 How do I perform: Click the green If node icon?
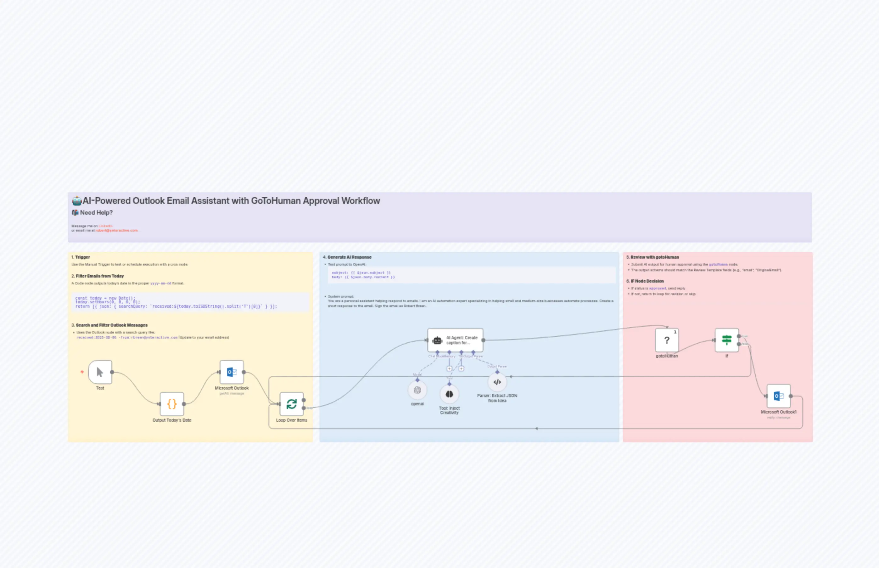pyautogui.click(x=727, y=341)
